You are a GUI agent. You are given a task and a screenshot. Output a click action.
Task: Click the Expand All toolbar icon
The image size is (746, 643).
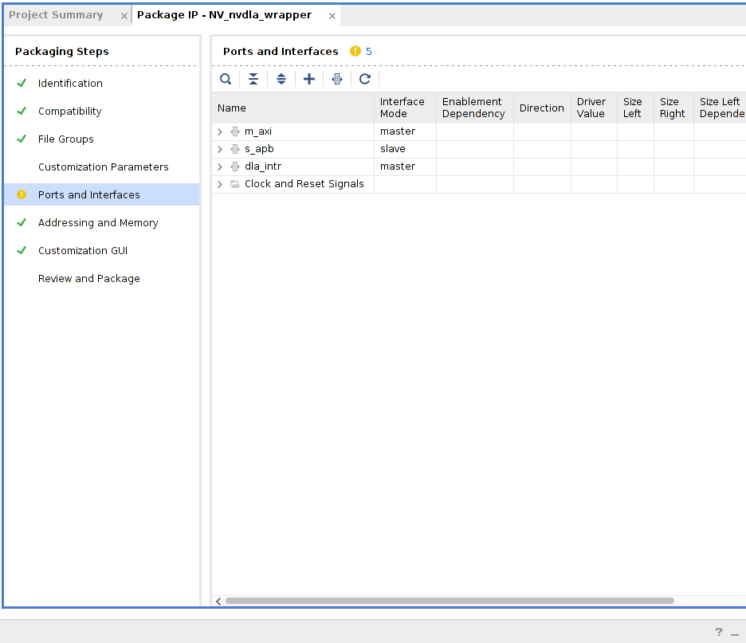click(x=281, y=79)
